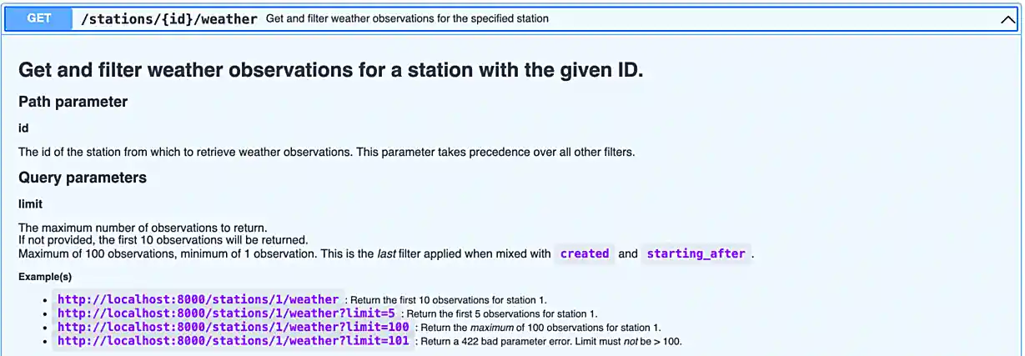Click the operation summary text in the header
This screenshot has width=1025, height=356.
407,18
